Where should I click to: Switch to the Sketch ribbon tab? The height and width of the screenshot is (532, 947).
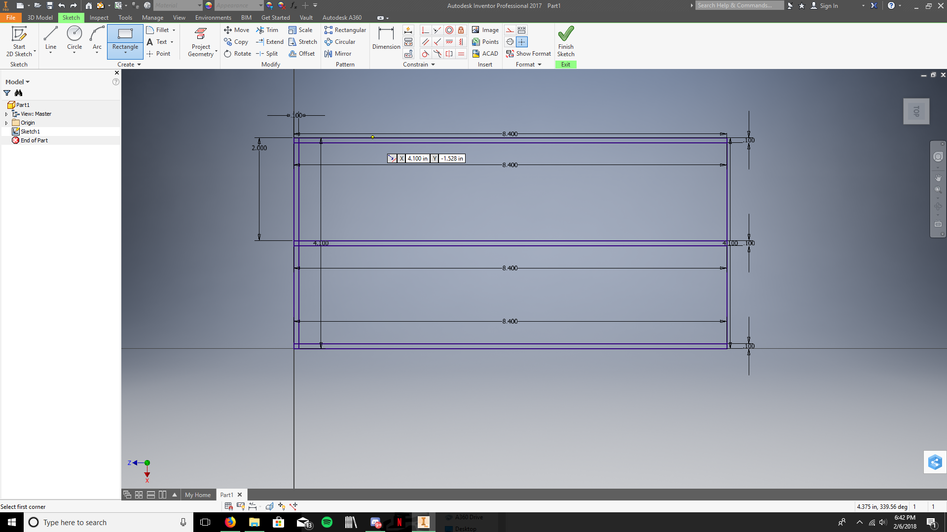point(71,18)
